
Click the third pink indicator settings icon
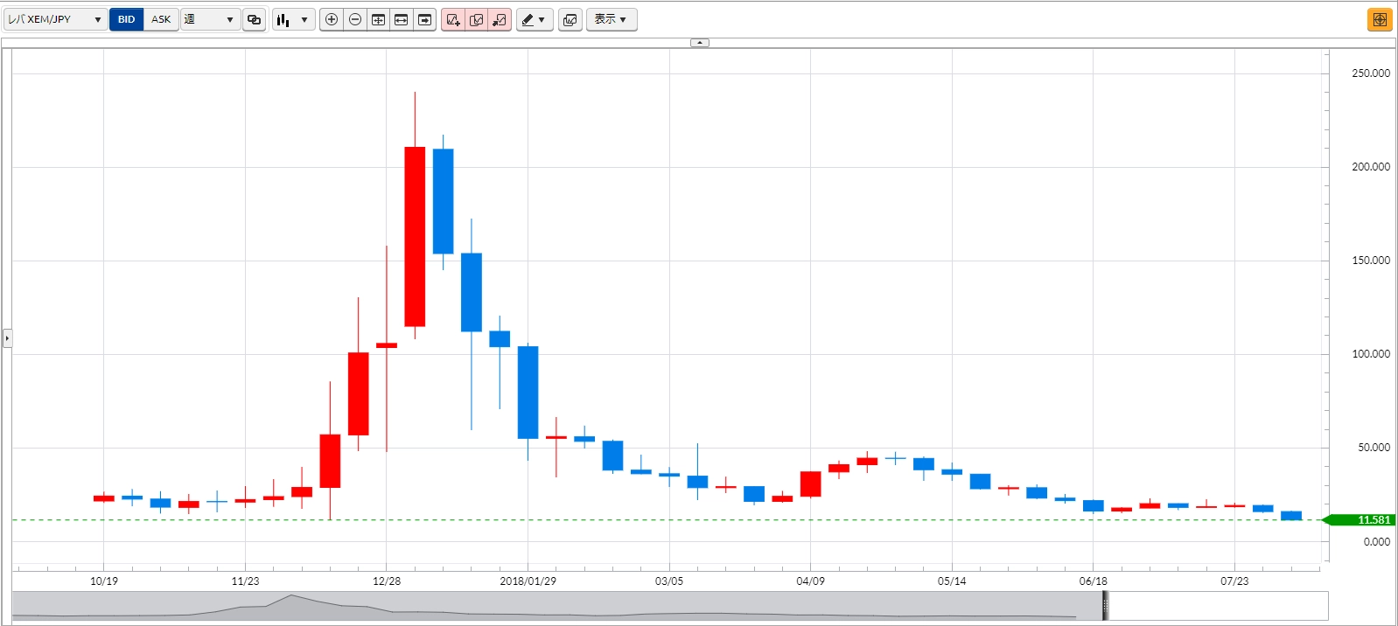pyautogui.click(x=500, y=19)
